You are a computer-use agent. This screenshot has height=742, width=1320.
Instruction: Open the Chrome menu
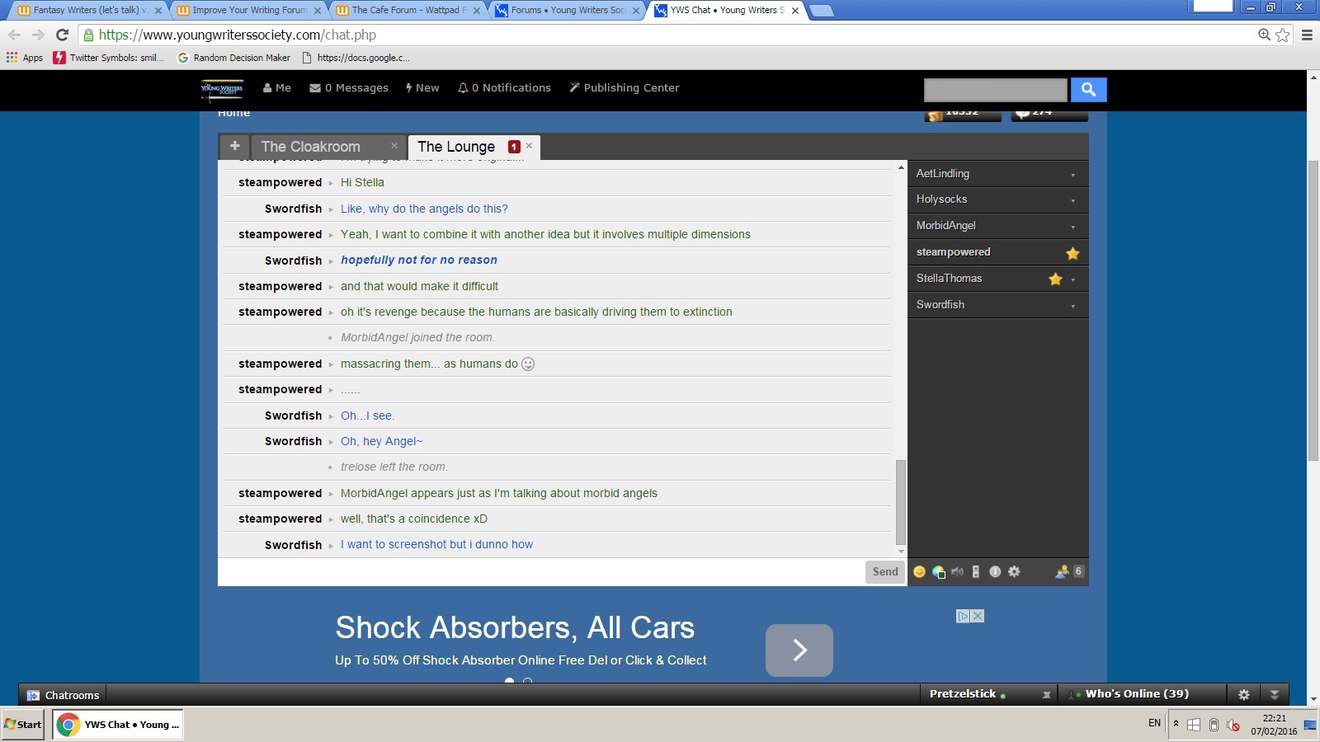pos(1307,35)
